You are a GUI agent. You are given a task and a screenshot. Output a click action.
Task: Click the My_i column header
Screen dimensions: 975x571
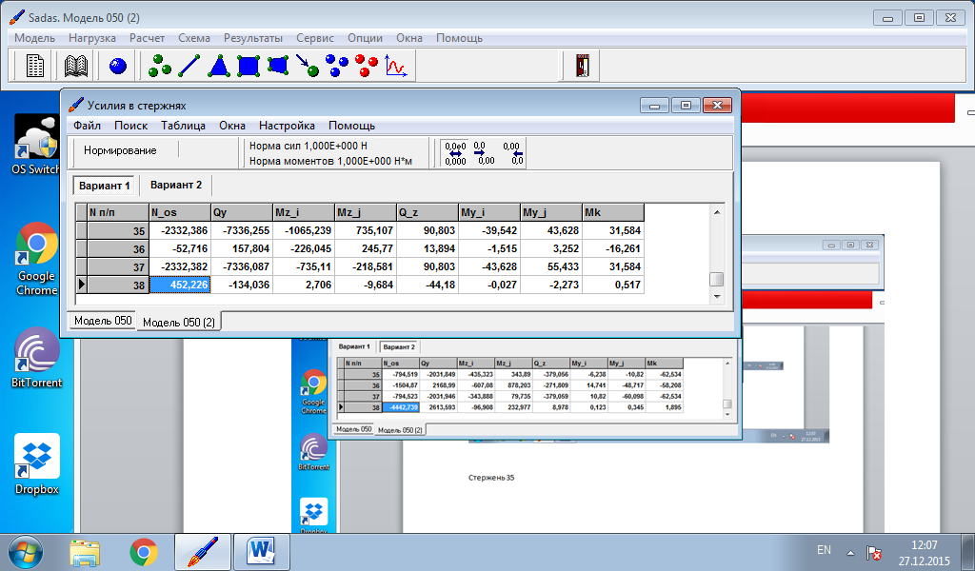click(x=488, y=212)
